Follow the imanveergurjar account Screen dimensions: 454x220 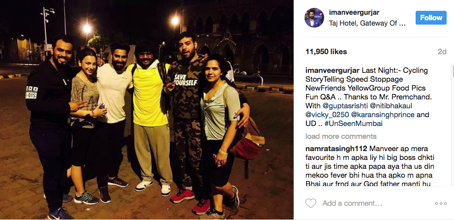431,18
